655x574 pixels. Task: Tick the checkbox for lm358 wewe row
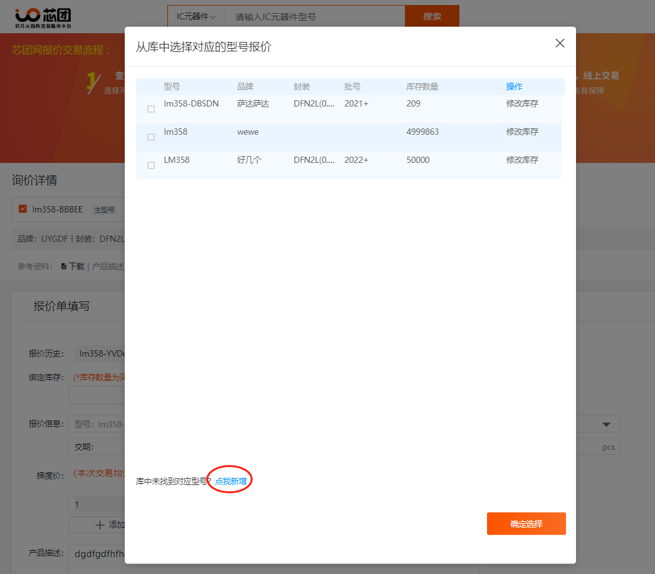[151, 137]
